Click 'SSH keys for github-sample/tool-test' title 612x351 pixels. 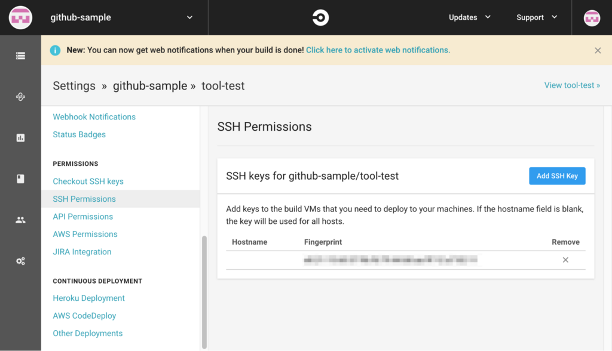[x=312, y=176]
